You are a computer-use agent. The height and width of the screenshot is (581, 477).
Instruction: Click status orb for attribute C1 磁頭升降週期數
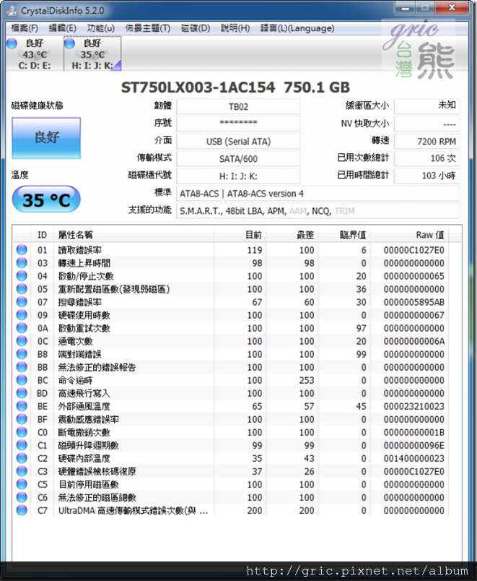pos(22,445)
